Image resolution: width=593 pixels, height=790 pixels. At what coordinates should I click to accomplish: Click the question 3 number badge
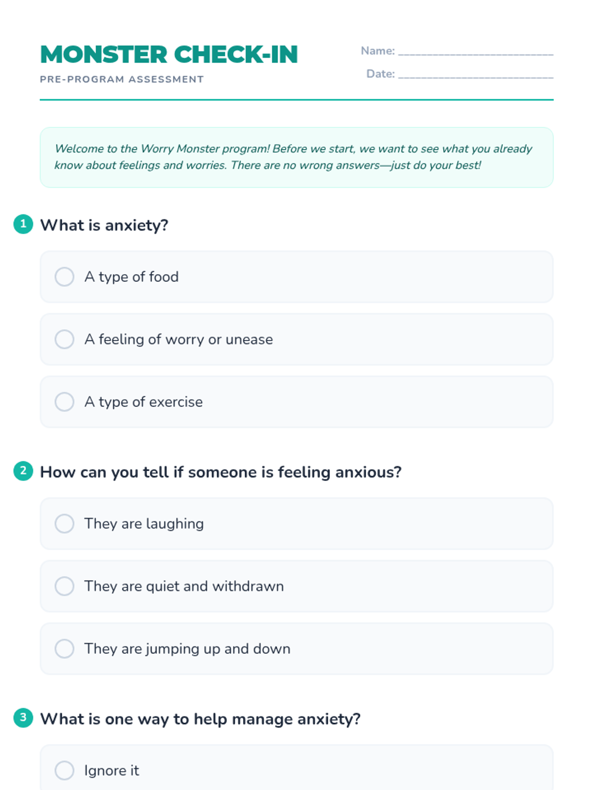[23, 718]
